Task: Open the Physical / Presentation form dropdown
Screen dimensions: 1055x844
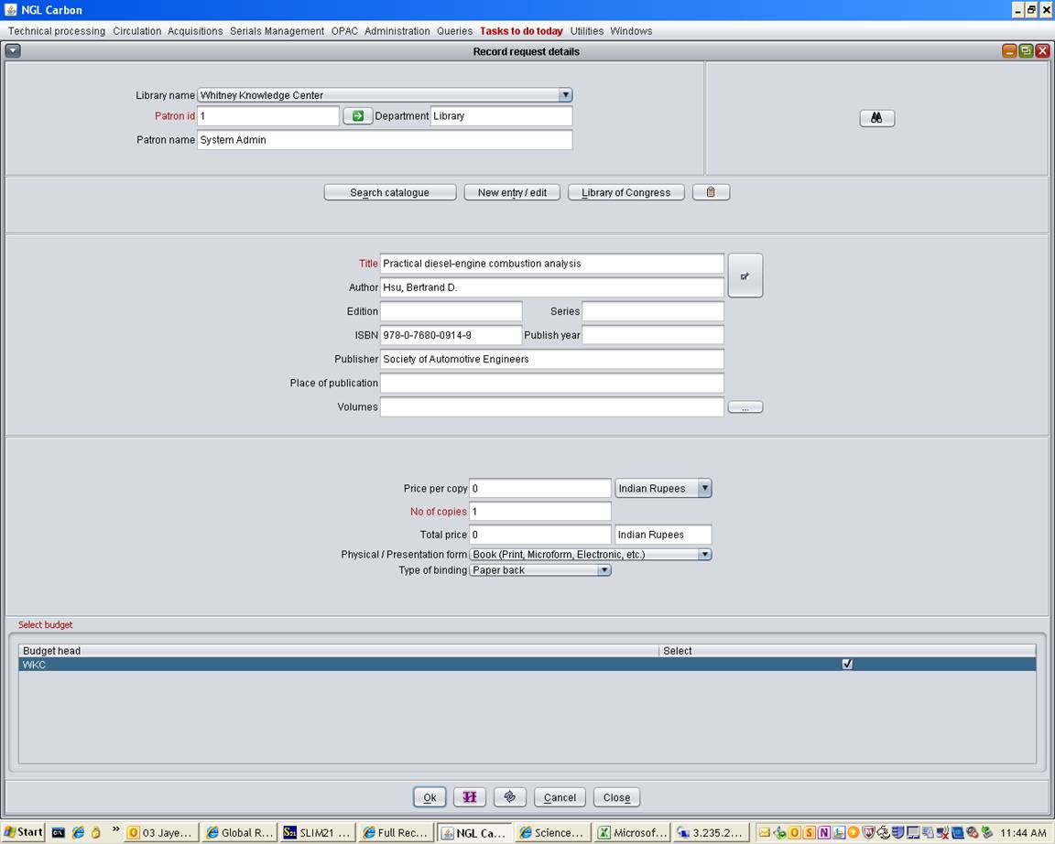Action: pos(704,555)
